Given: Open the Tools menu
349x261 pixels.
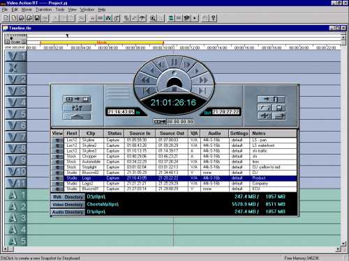Looking at the screenshot, I should (60, 10).
